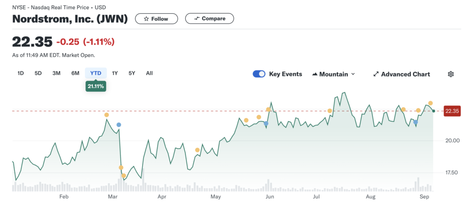Image resolution: width=468 pixels, height=209 pixels.
Task: Toggle the Key Events switch off
Action: tap(259, 74)
